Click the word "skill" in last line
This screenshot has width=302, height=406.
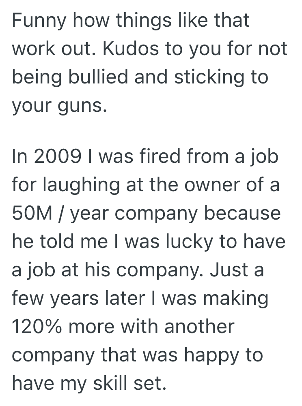tap(116, 384)
